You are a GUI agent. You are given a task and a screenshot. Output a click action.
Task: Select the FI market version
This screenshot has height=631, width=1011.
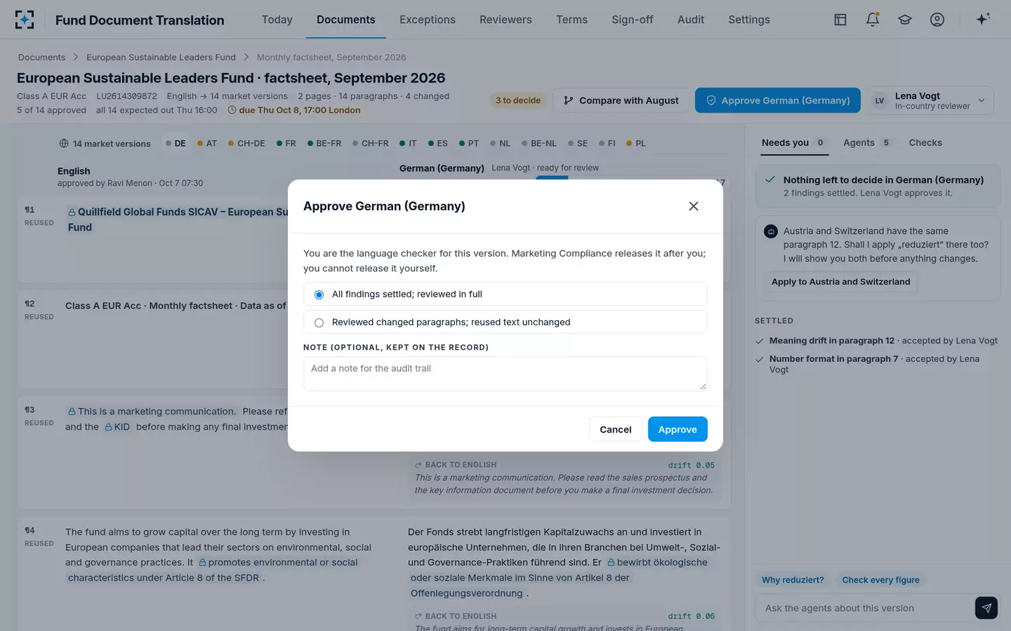[x=607, y=144]
